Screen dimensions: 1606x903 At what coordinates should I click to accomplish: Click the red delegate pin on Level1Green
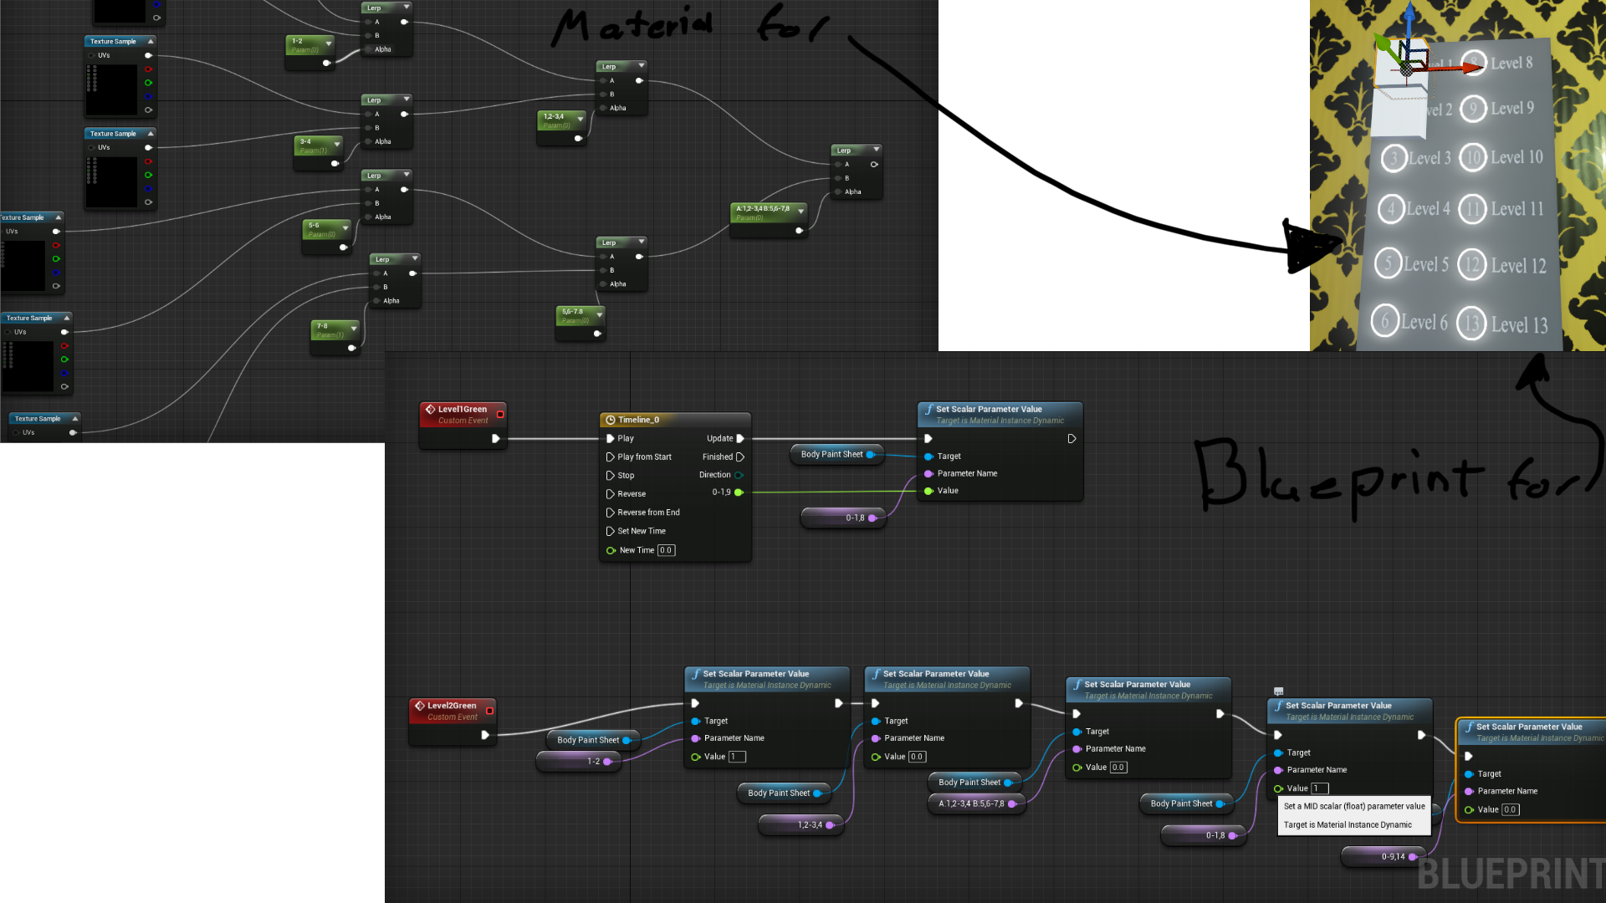point(500,414)
